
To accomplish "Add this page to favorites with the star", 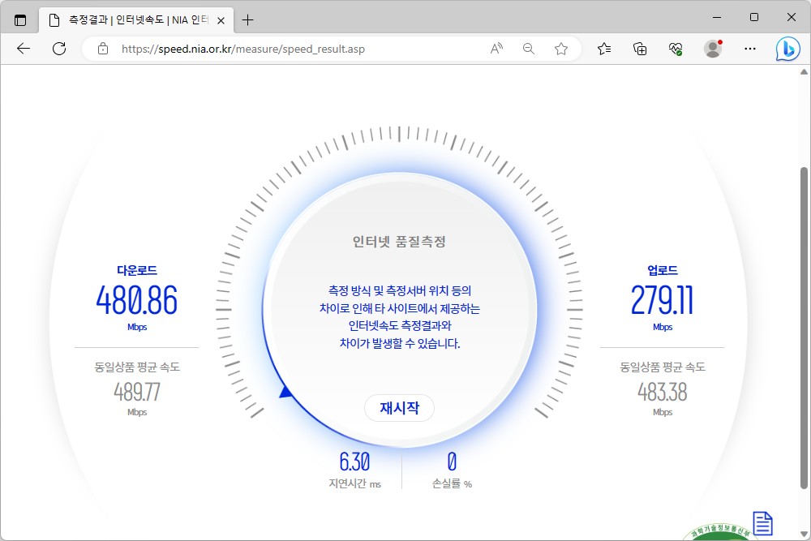I will [561, 49].
